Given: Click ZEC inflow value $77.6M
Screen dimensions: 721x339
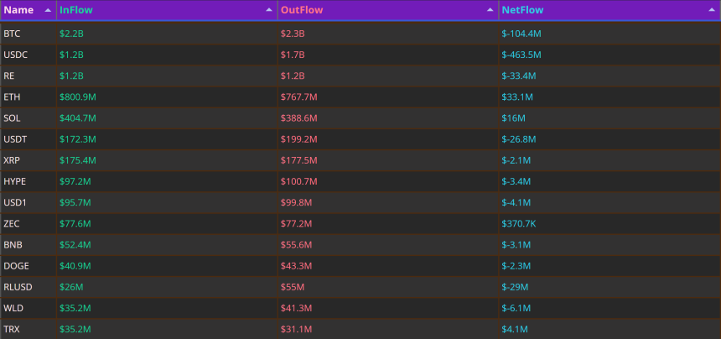Looking at the screenshot, I should pos(75,224).
